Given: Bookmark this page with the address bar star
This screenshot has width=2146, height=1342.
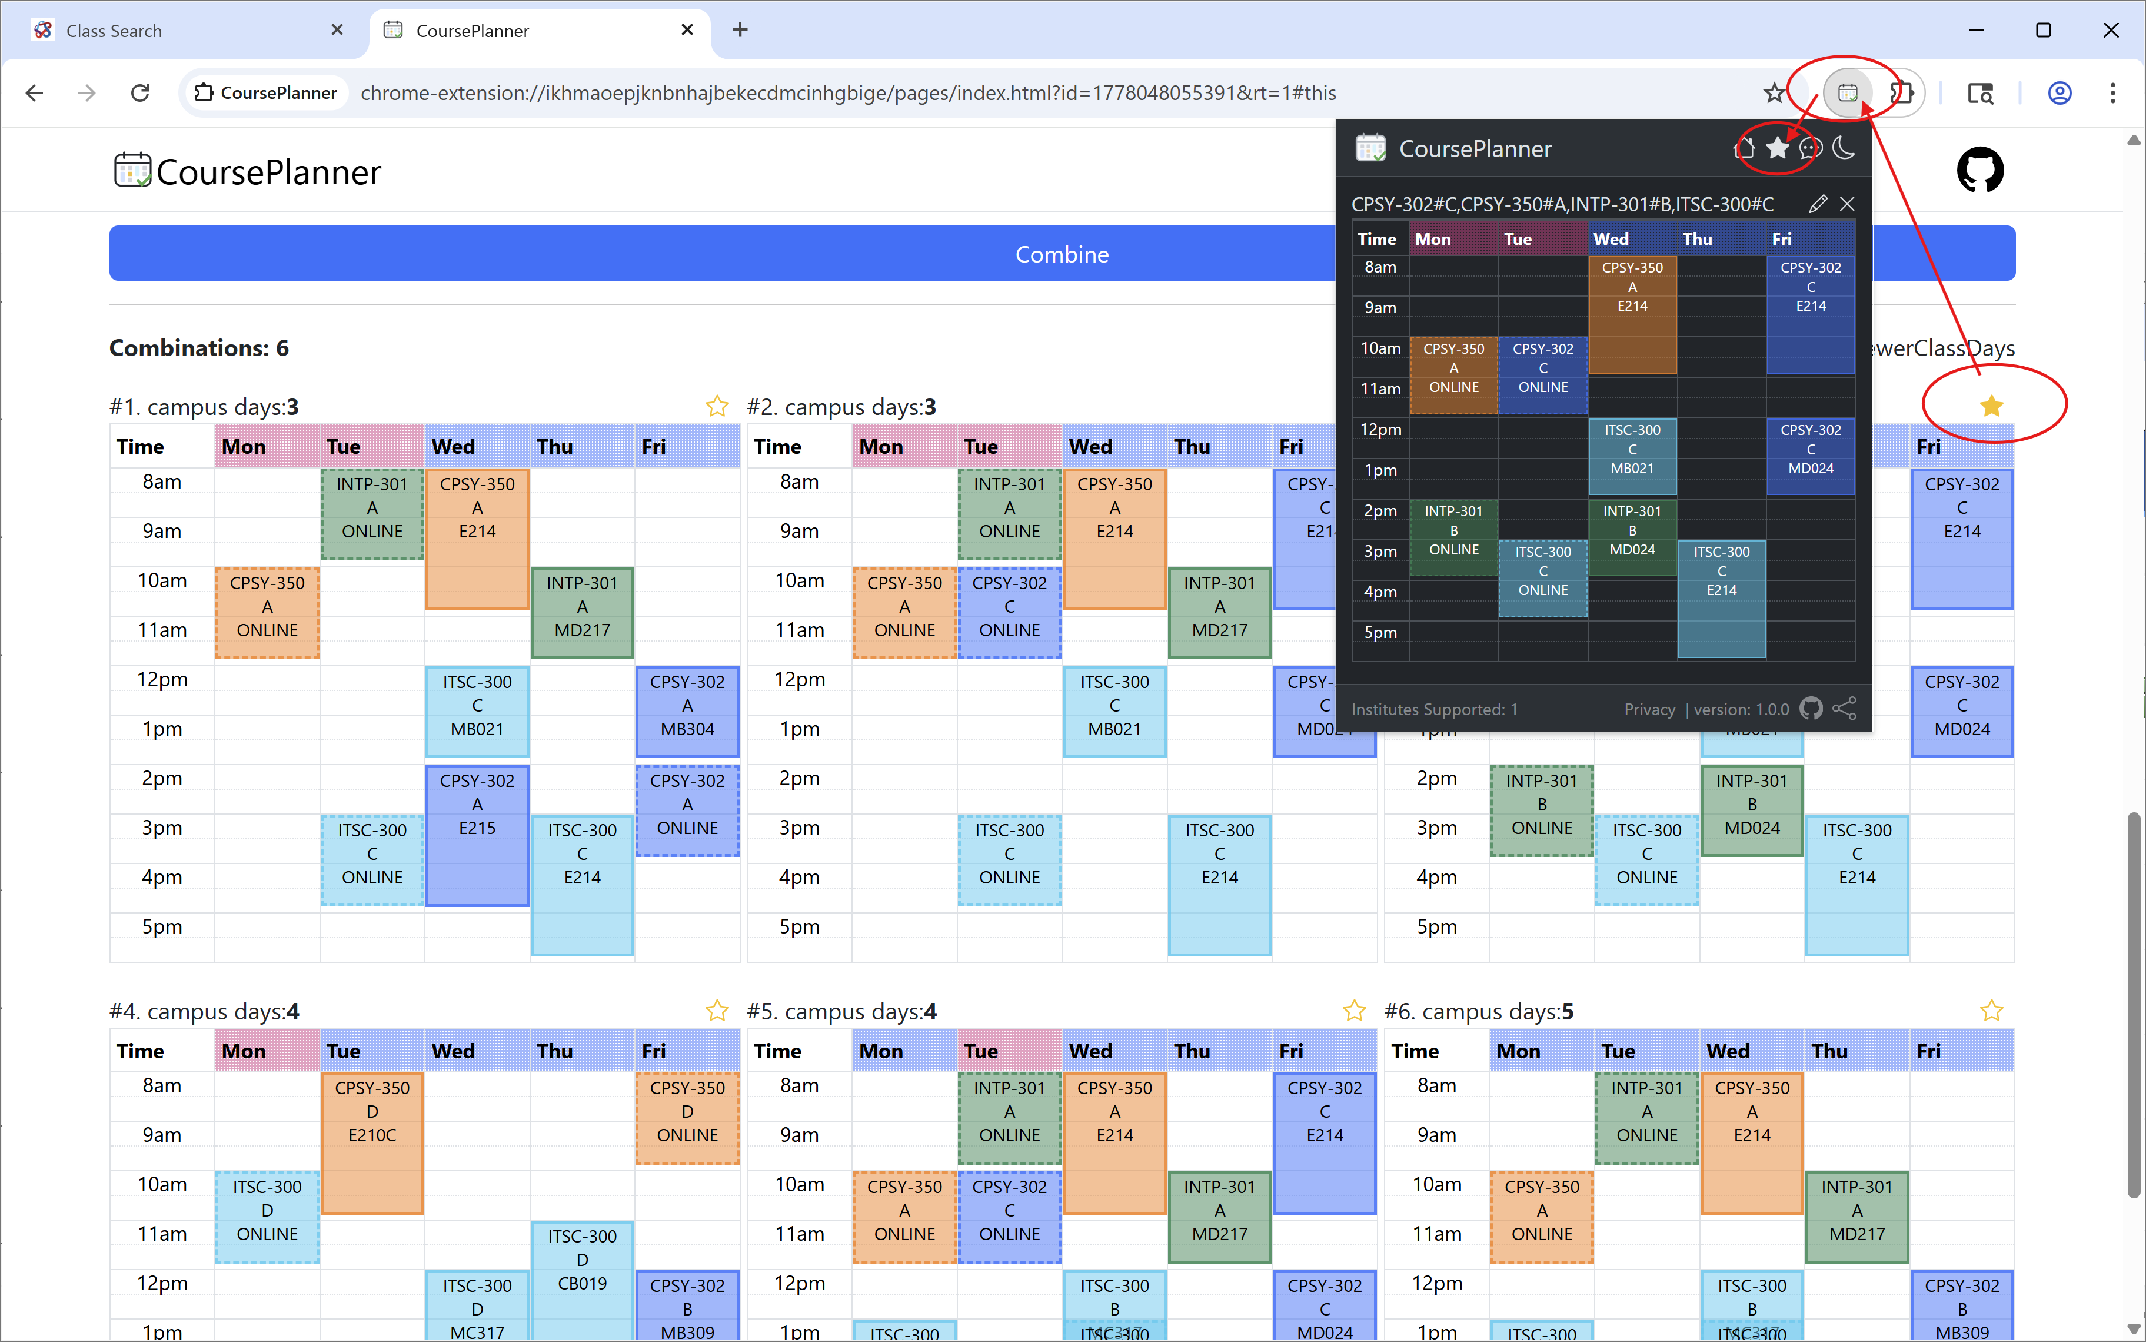Looking at the screenshot, I should (1774, 92).
